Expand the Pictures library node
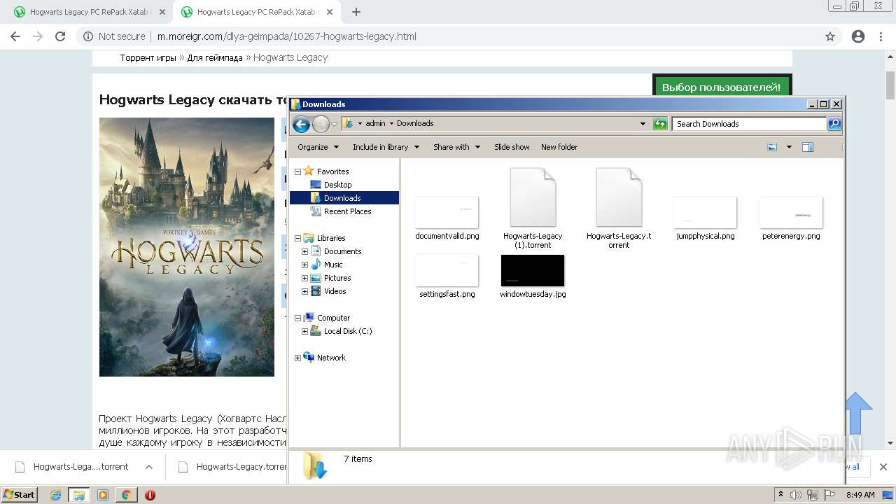 point(304,278)
